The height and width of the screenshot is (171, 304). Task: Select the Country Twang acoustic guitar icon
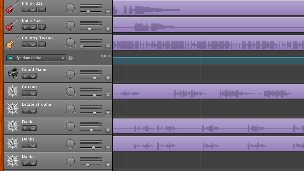click(13, 42)
